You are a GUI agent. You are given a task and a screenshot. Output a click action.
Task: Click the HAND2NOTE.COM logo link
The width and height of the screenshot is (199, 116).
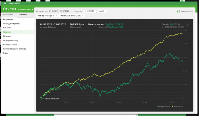185,11
